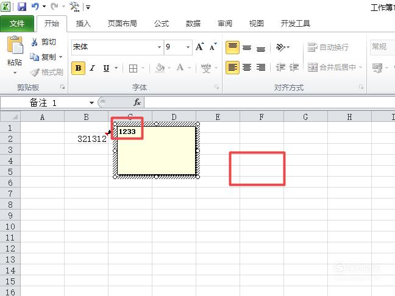This screenshot has height=296, width=395.
Task: Open the Excel application icon menu
Action: tap(5, 7)
